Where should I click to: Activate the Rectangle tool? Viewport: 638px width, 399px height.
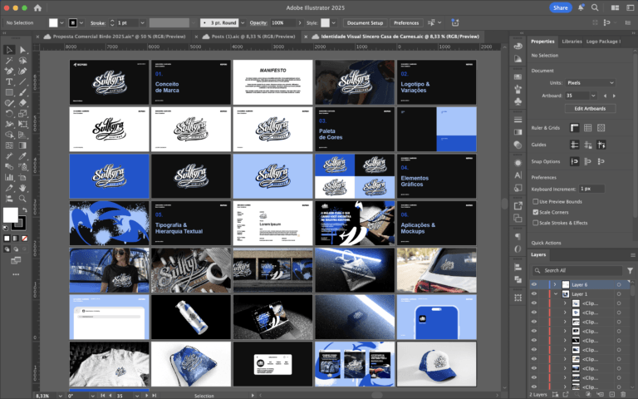pyautogui.click(x=9, y=92)
